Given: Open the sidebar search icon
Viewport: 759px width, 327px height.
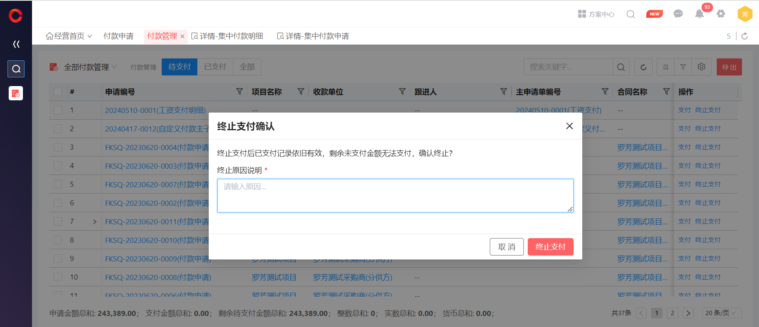Looking at the screenshot, I should pyautogui.click(x=16, y=69).
